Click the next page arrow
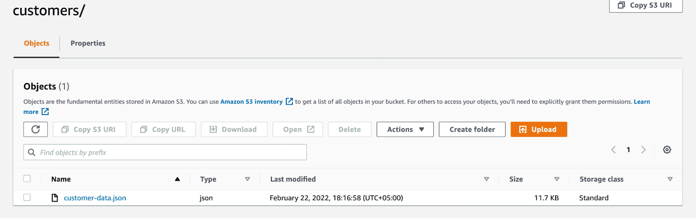This screenshot has width=696, height=218. [x=643, y=150]
